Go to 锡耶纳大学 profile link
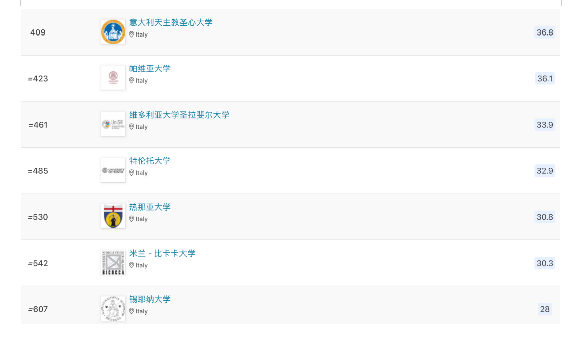This screenshot has width=583, height=349. click(x=150, y=299)
